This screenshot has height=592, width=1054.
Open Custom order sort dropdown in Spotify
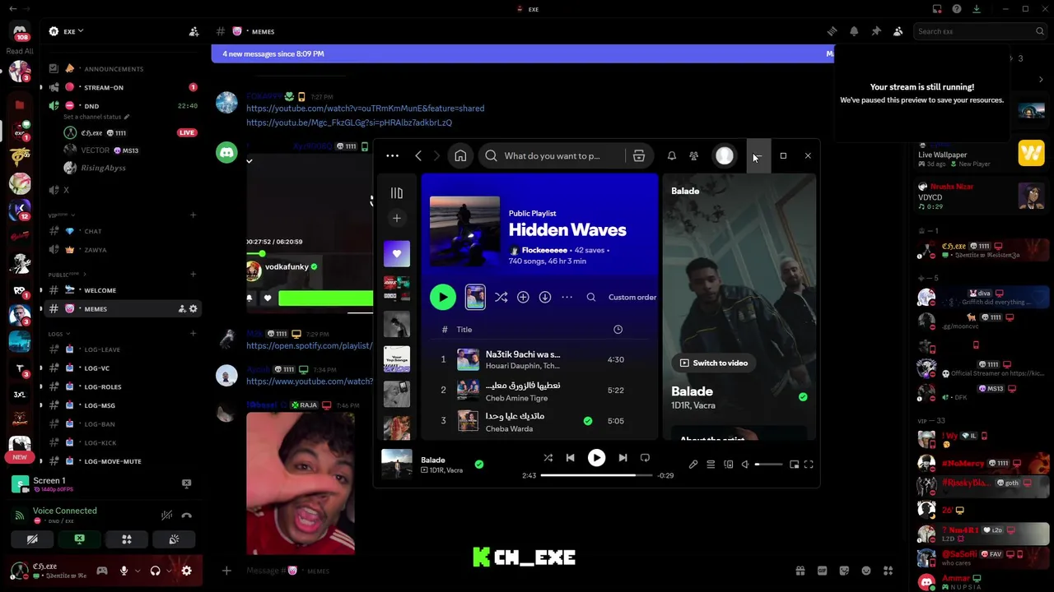(x=632, y=297)
